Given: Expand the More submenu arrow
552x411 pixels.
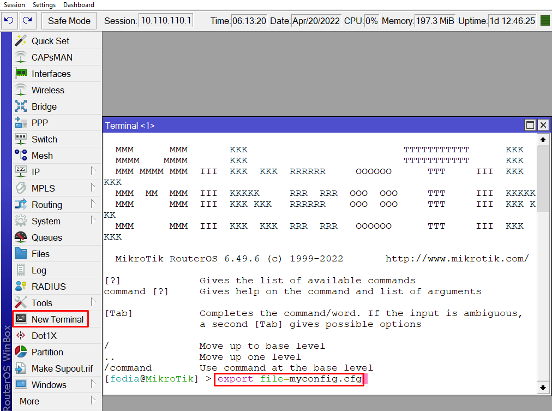Looking at the screenshot, I should 93,401.
